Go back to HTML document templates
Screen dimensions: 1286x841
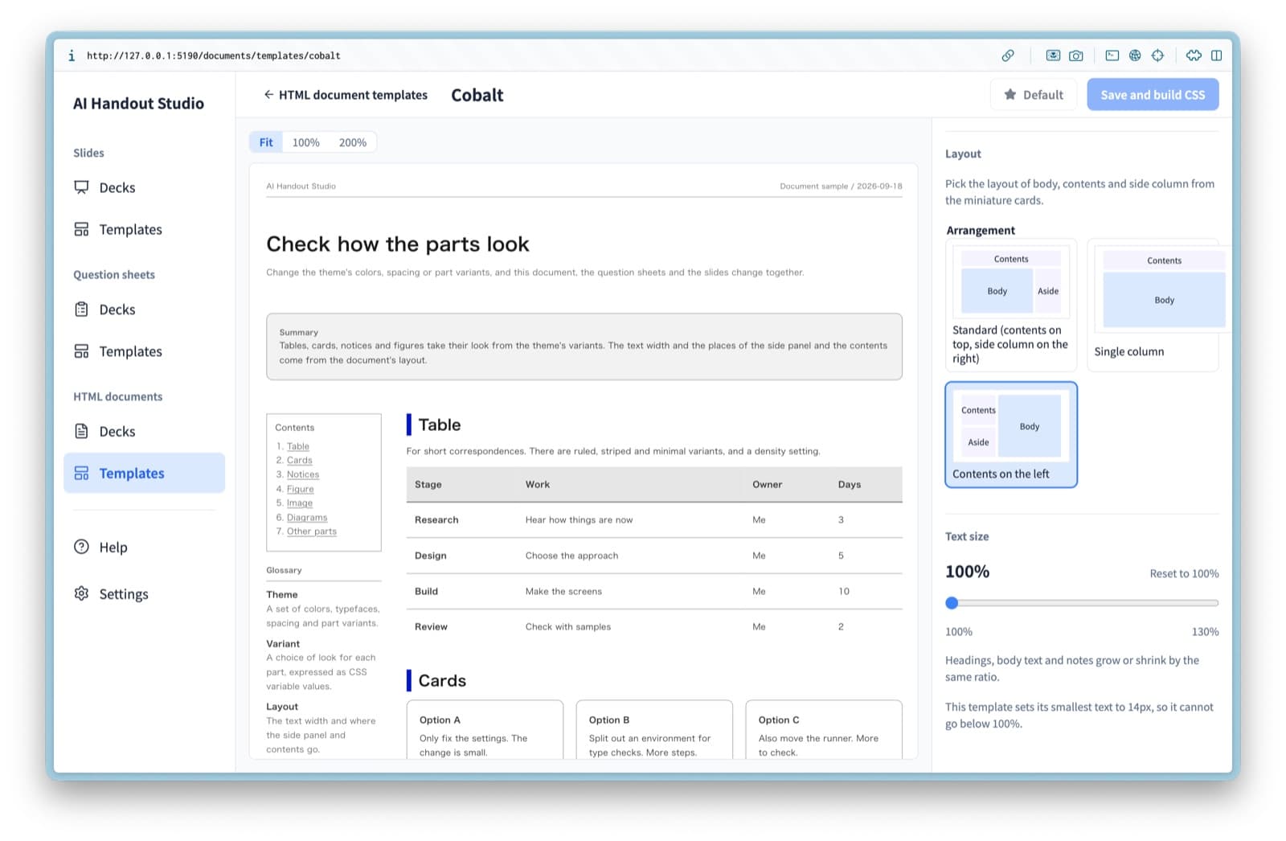pos(346,95)
